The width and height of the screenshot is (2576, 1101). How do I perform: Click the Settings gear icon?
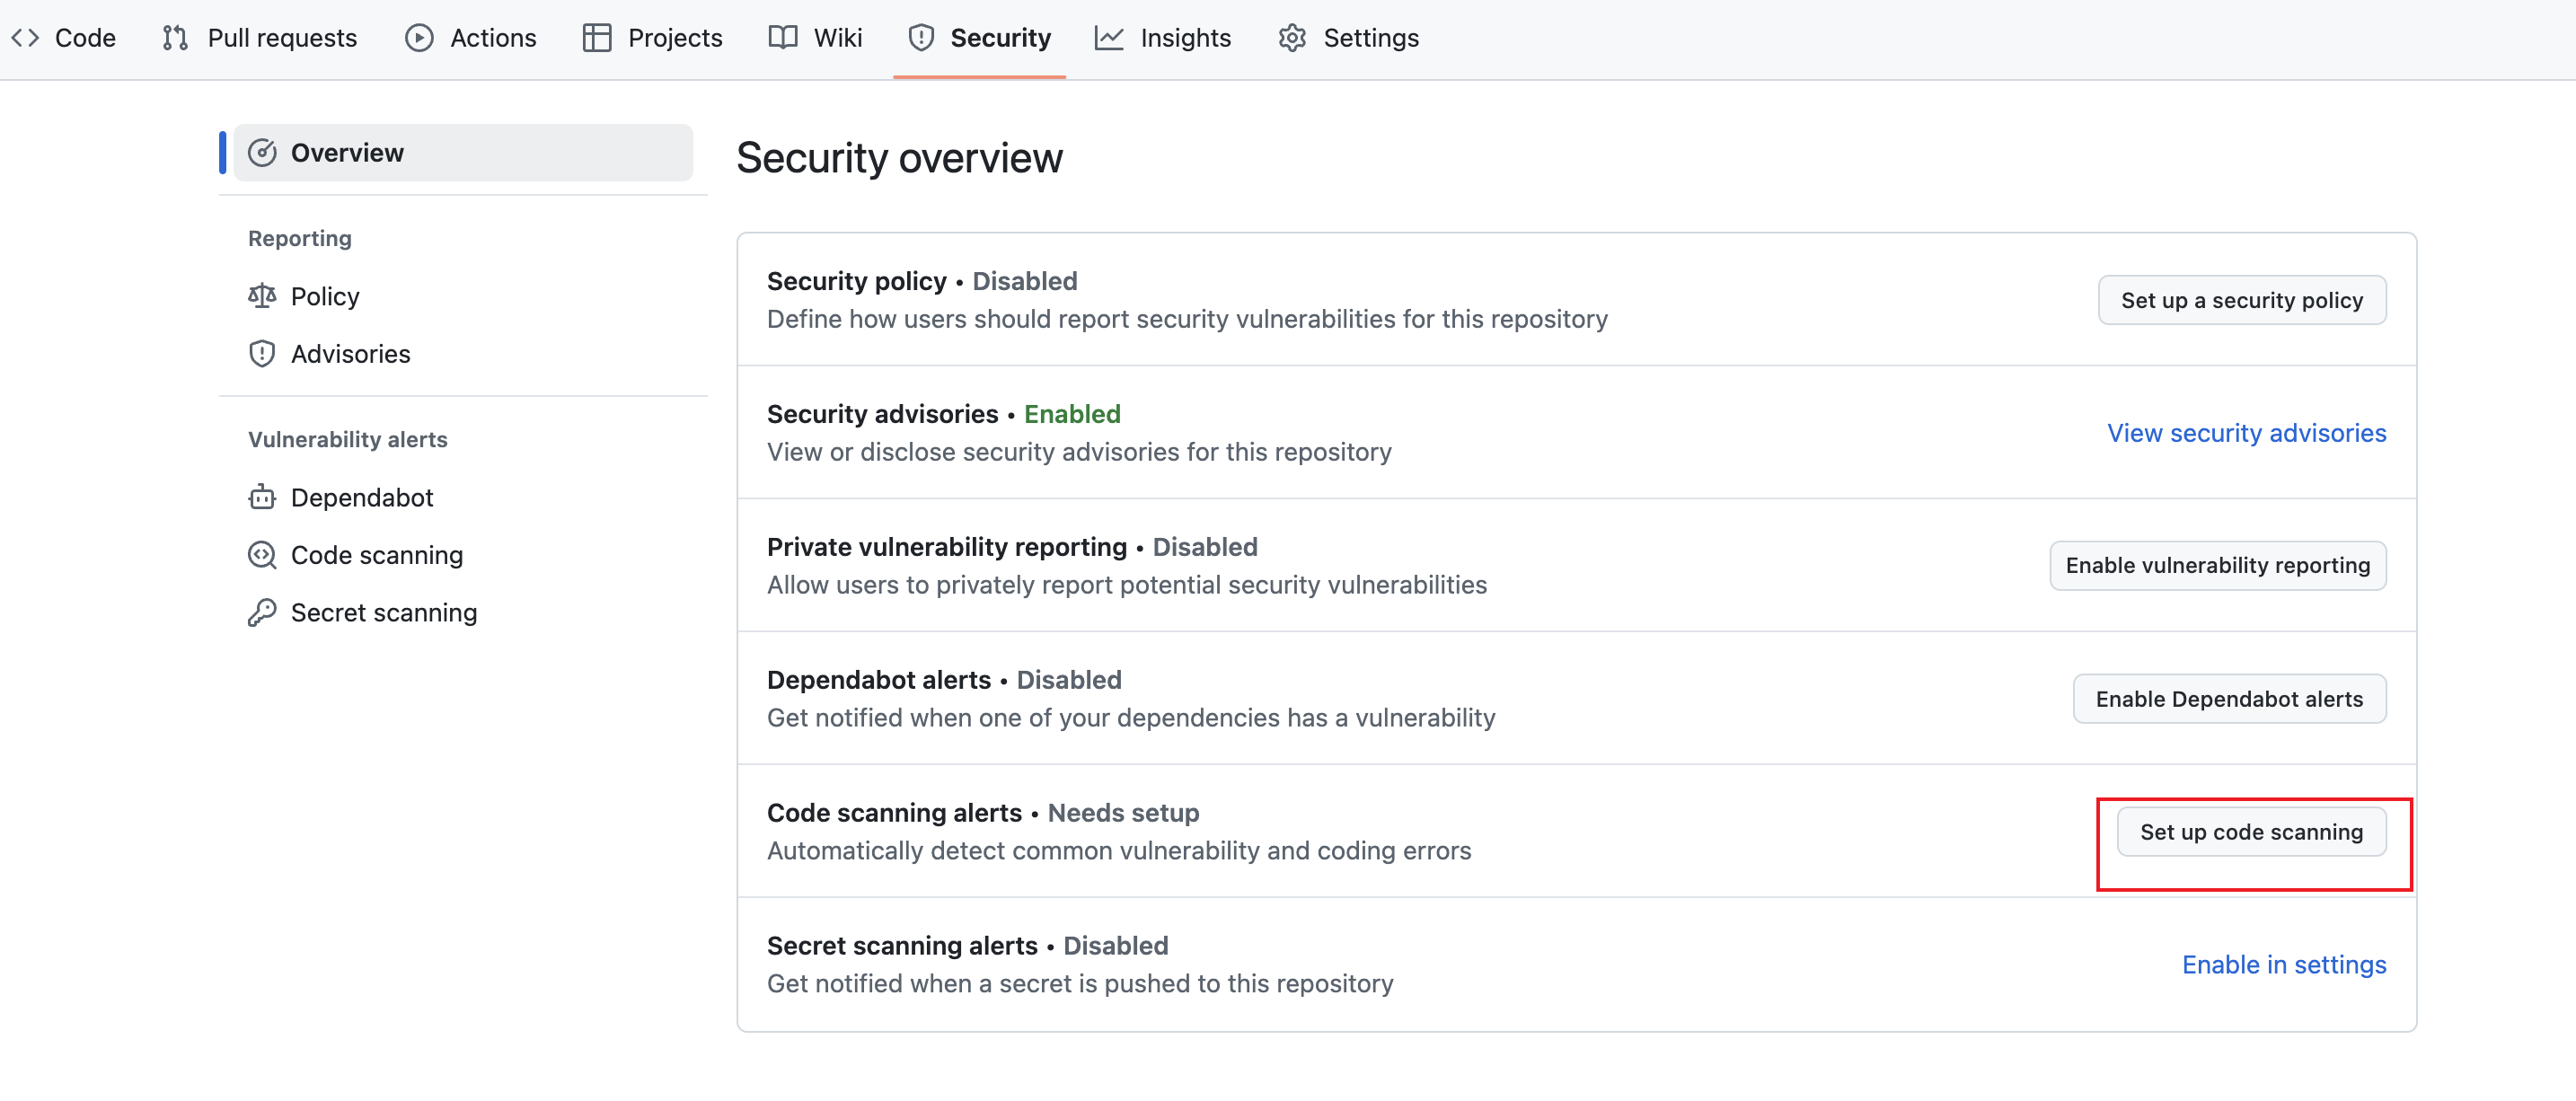pos(1292,38)
